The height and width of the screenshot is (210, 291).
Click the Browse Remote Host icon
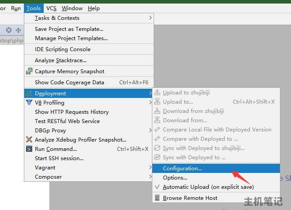157,198
